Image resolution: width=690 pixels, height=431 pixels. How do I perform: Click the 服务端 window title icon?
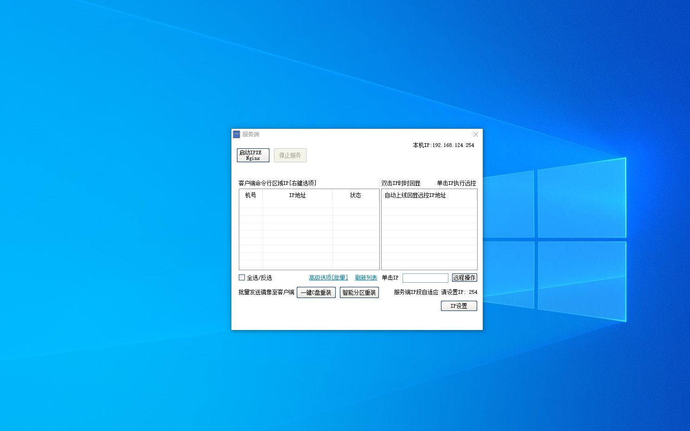[236, 134]
